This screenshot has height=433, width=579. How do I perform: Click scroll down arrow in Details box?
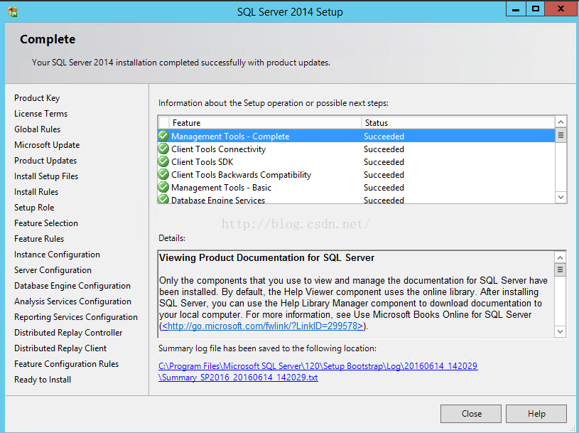pos(560,331)
